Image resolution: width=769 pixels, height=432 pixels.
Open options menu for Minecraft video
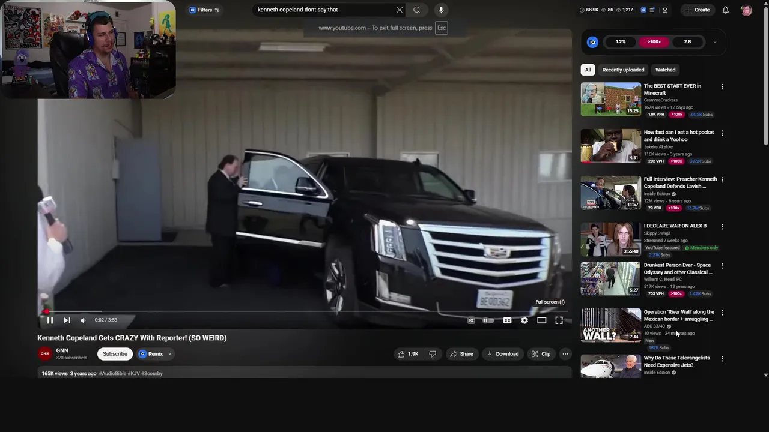pyautogui.click(x=722, y=86)
